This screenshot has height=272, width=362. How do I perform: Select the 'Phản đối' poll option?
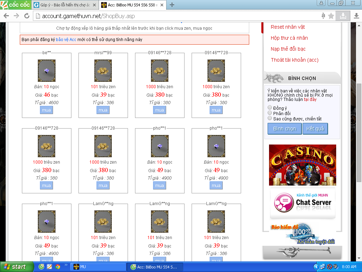coord(270,113)
